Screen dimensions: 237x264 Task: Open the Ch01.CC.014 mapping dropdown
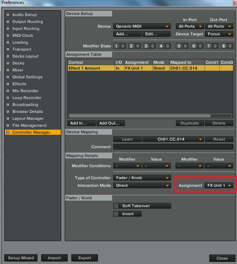point(173,139)
